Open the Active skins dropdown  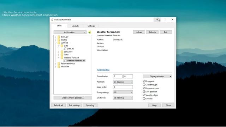tap(70, 32)
